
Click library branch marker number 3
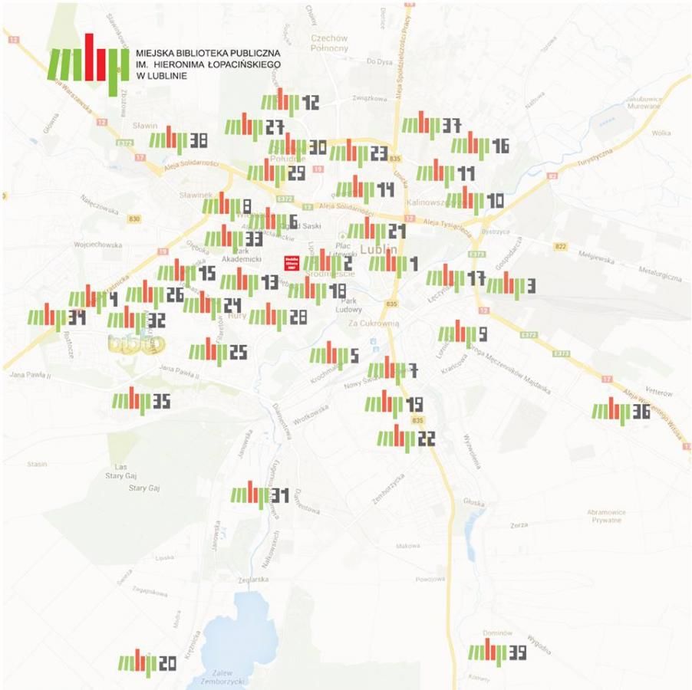510,285
